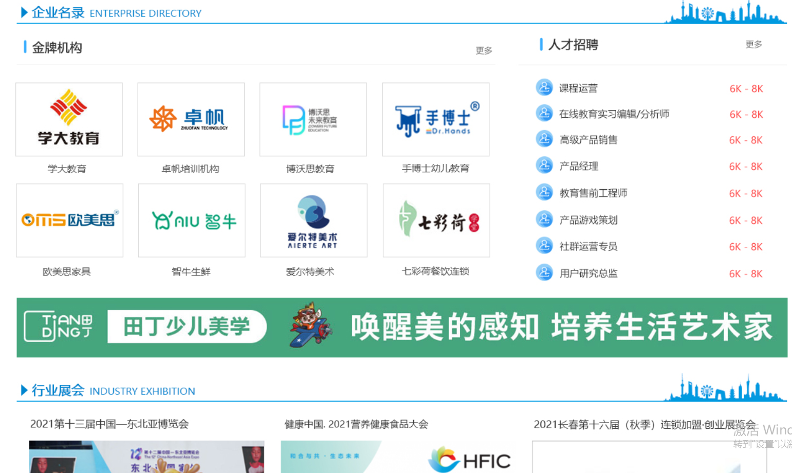The image size is (792, 473).
Task: Select the 用户研究总监 job posting
Action: (x=588, y=274)
